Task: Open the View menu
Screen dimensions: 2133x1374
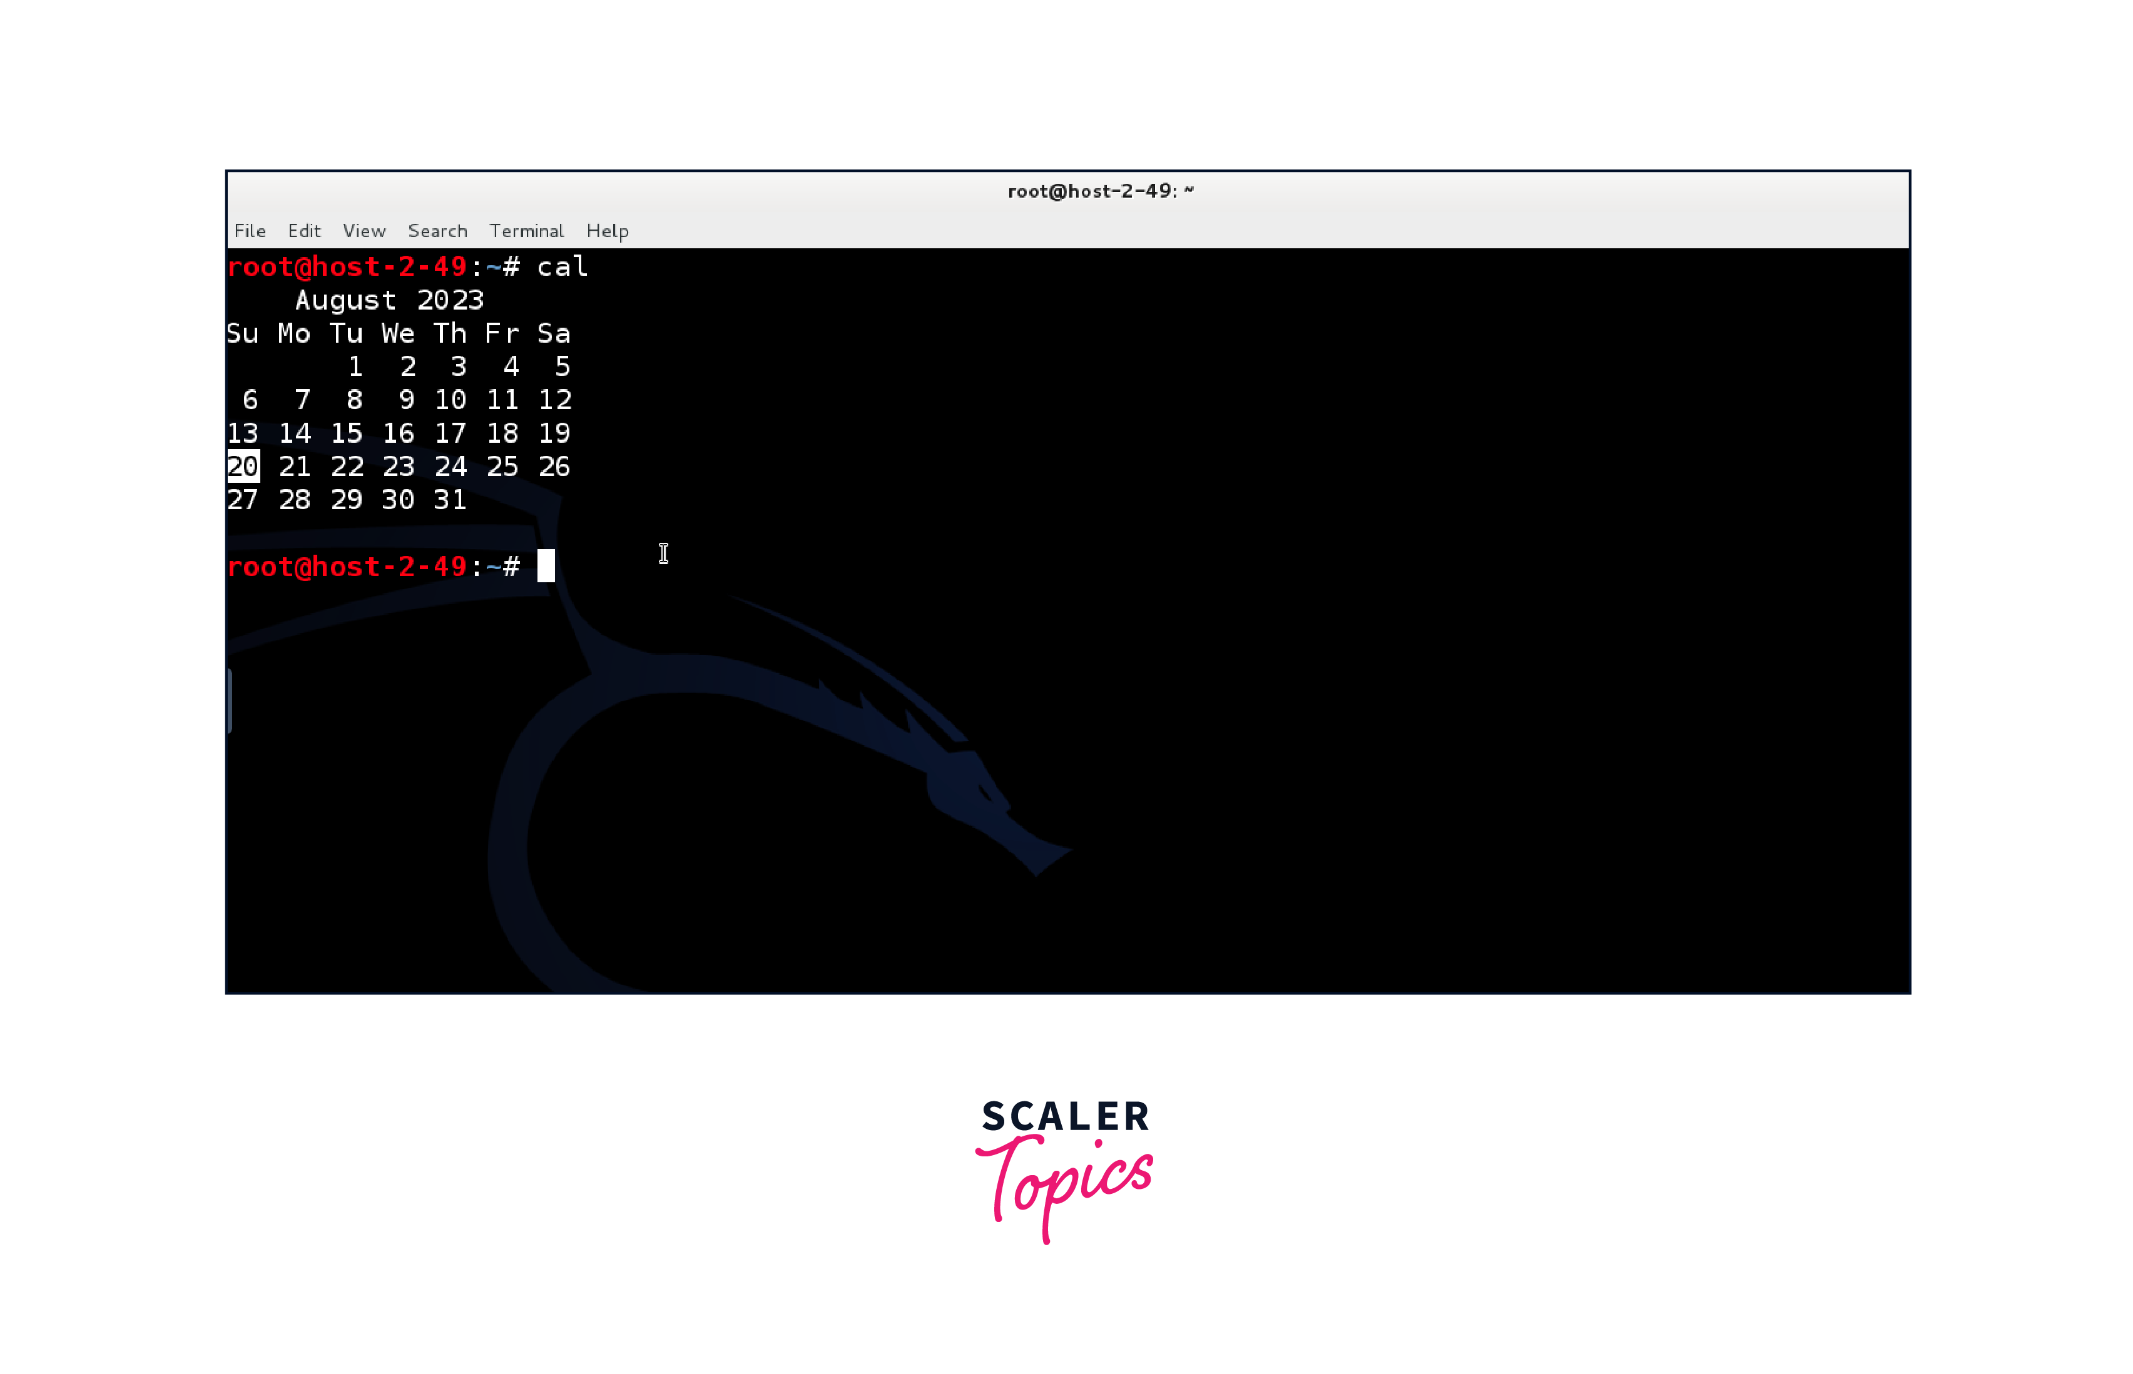Action: click(364, 231)
